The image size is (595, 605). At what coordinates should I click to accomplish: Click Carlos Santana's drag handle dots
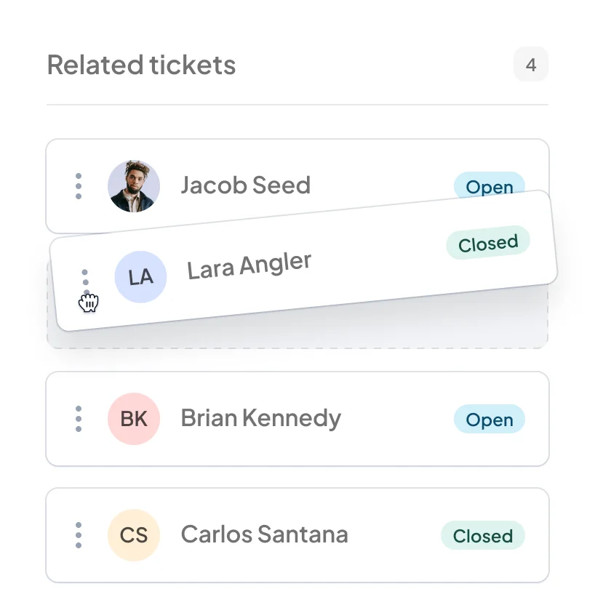click(79, 535)
